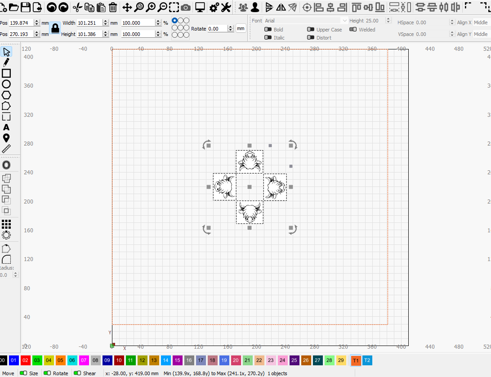
Task: Paste from the clipboard icon
Action: point(101,7)
